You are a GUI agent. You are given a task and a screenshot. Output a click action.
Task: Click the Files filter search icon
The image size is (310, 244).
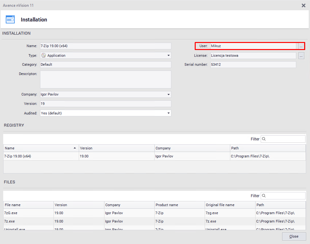point(264,196)
